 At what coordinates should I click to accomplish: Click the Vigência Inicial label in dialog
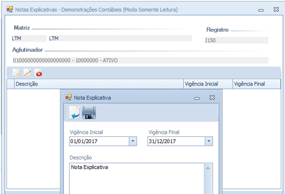click(86, 132)
